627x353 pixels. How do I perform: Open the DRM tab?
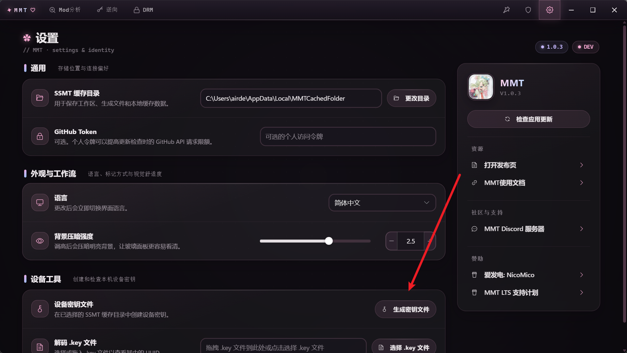pyautogui.click(x=143, y=10)
